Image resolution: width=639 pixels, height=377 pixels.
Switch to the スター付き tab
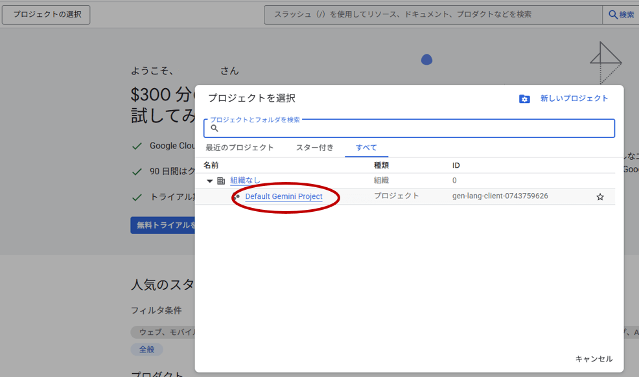[315, 148]
